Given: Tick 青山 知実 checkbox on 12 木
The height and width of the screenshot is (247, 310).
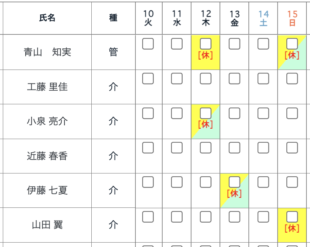Looking at the screenshot, I should [205, 44].
